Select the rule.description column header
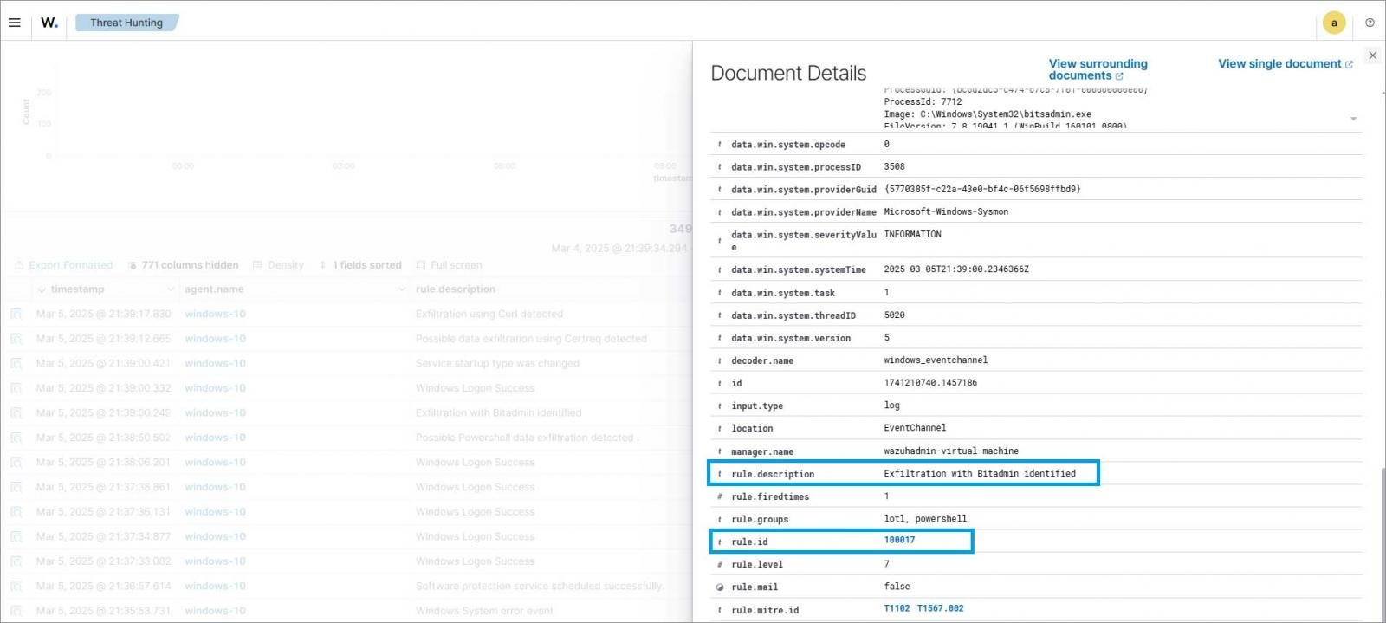The width and height of the screenshot is (1386, 623). click(x=456, y=289)
